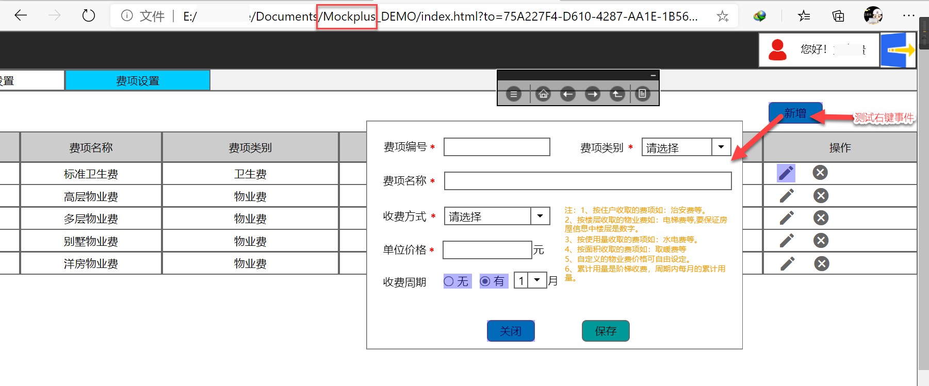Select the 别墅物业费 cell
Image resolution: width=929 pixels, height=386 pixels.
pos(91,241)
